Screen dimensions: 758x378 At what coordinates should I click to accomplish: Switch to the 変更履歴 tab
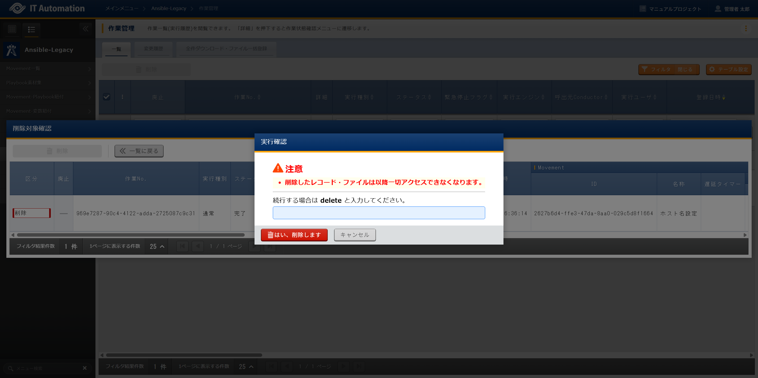click(x=153, y=49)
